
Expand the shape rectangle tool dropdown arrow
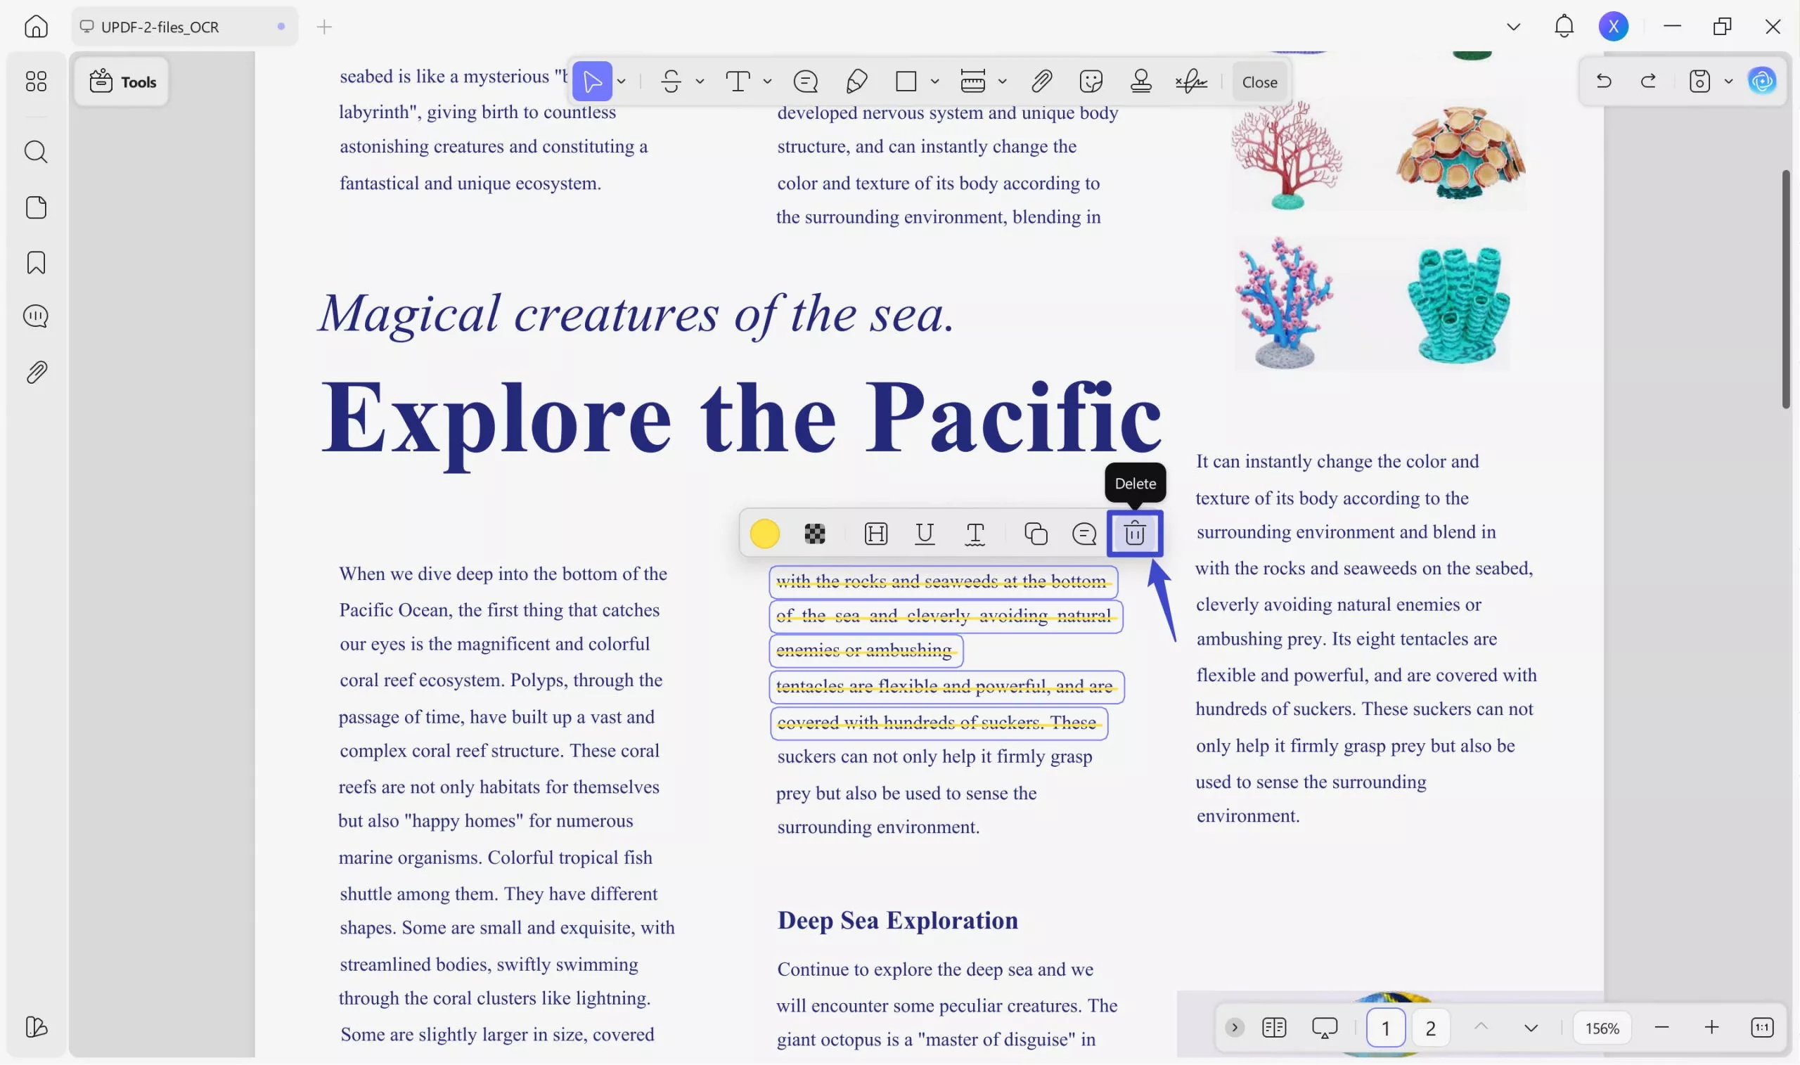(934, 82)
